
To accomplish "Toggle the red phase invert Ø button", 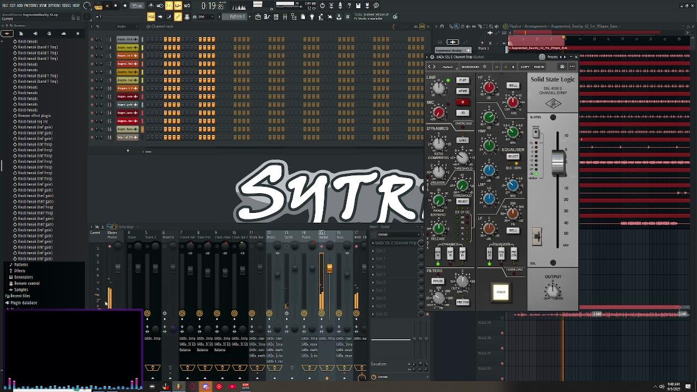I will click(x=462, y=102).
